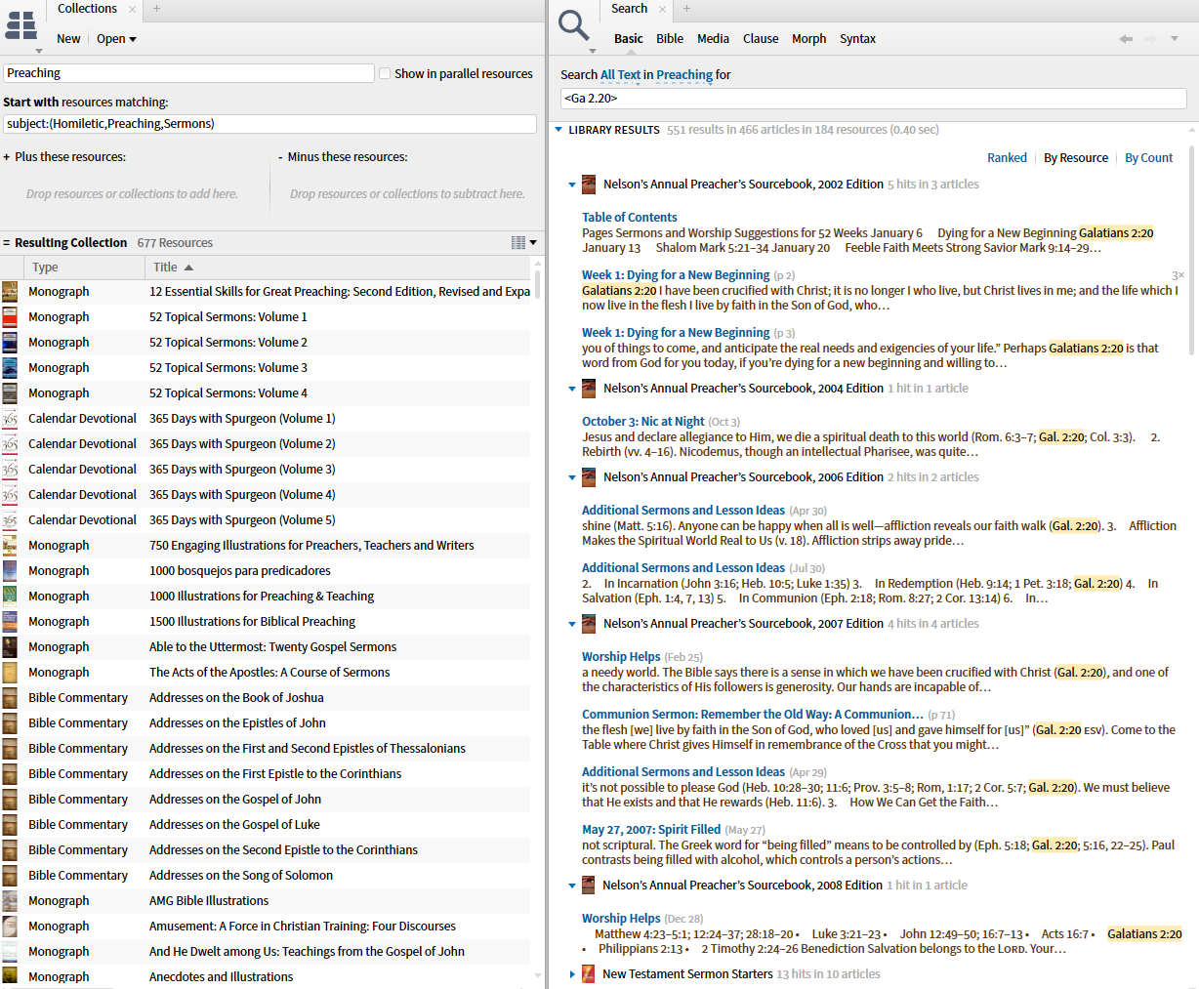Change the All Text search field link

pyautogui.click(x=620, y=75)
